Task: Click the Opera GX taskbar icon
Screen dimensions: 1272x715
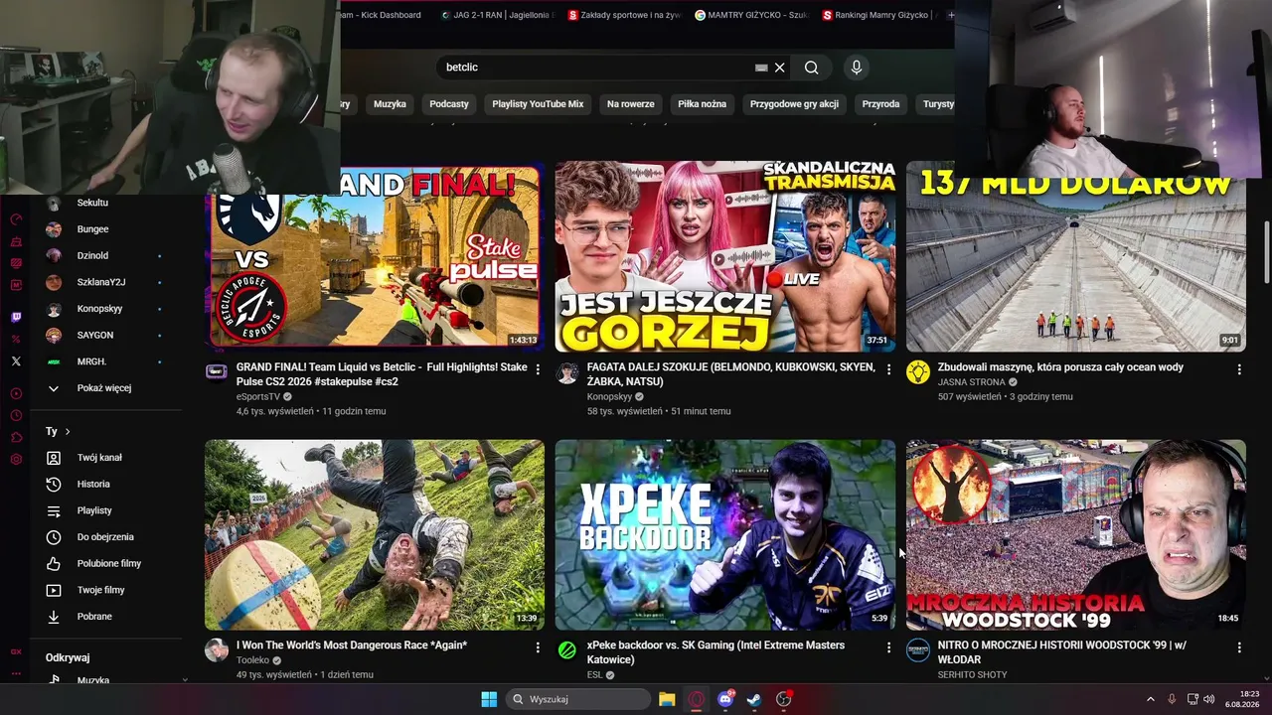Action: [x=697, y=699]
